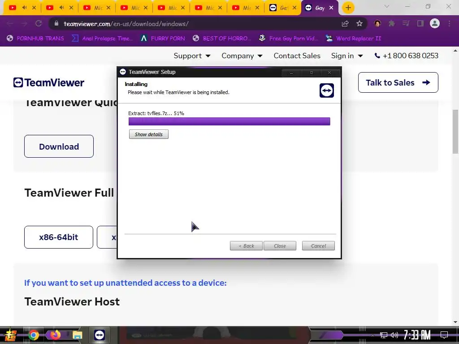Open the media control icon in Chrome toolbar
Screen dimensions: 459x344
(406, 24)
